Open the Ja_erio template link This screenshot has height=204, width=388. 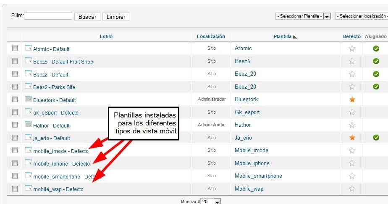pos(243,138)
